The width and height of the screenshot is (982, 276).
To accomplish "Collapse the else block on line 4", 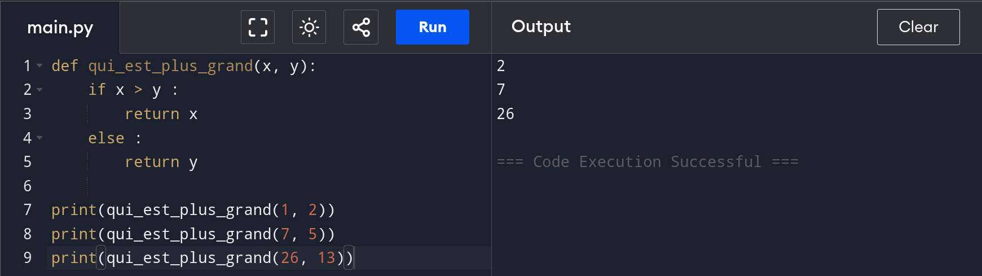I will coord(39,138).
